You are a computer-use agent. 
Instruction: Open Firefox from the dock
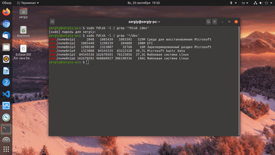tap(6, 12)
